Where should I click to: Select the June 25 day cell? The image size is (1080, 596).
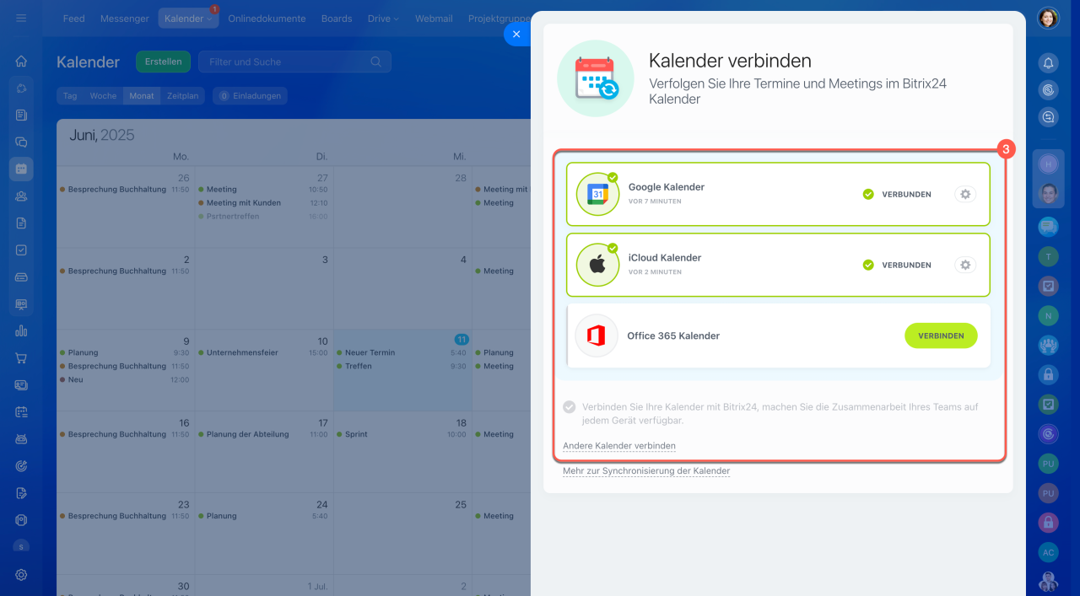pyautogui.click(x=402, y=534)
